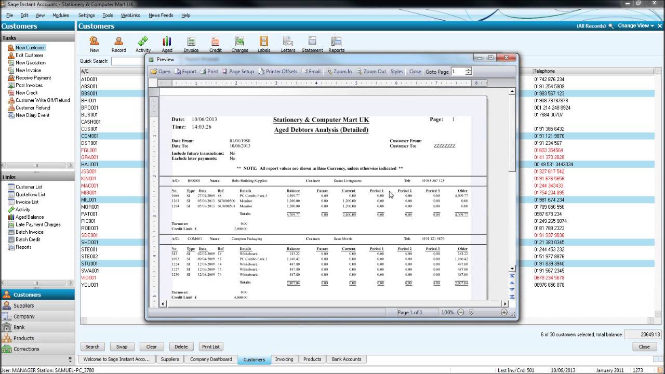Click Email in the Preview toolbar
The height and width of the screenshot is (374, 665).
coord(311,72)
